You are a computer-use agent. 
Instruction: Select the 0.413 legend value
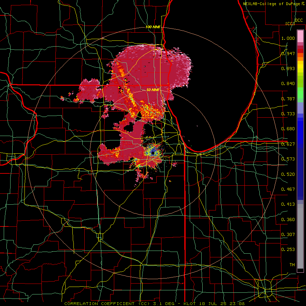[x=288, y=204]
